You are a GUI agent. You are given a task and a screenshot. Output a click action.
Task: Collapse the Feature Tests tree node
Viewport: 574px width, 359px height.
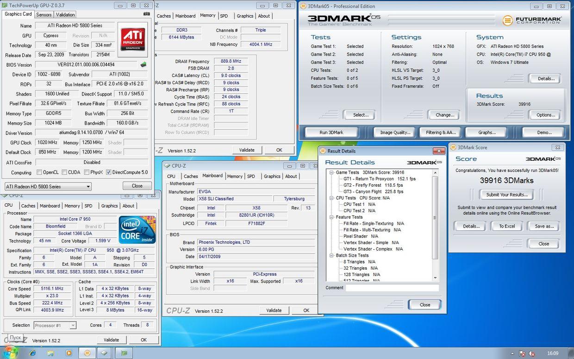click(331, 217)
